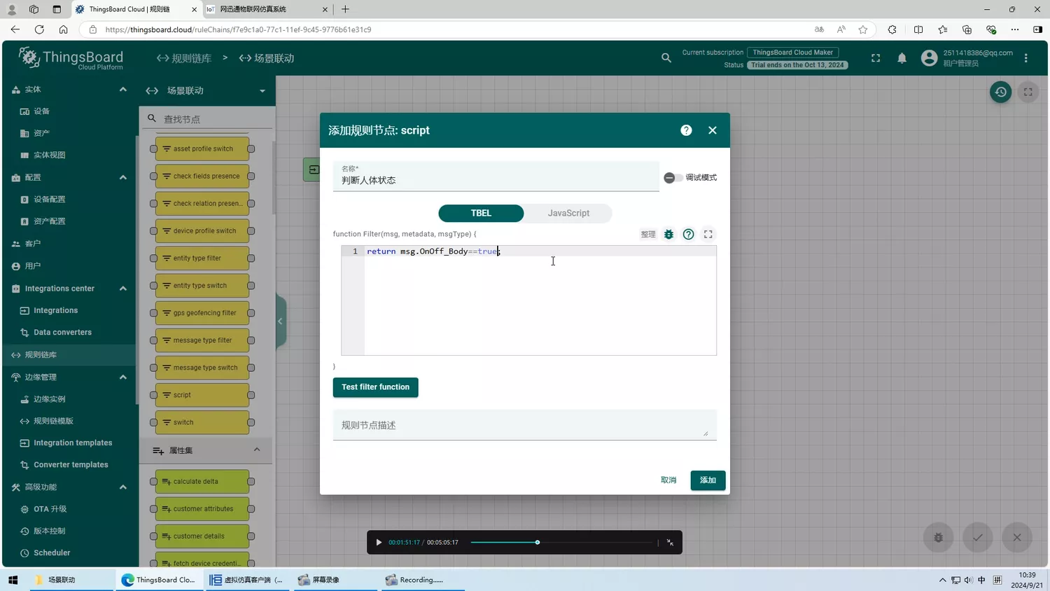
Task: Collapse the Integrations center menu section
Action: tap(123, 288)
